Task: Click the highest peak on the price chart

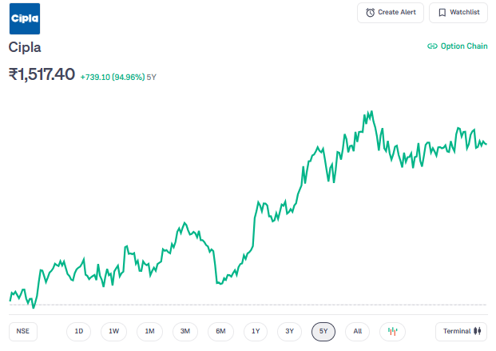Action: pyautogui.click(x=370, y=112)
